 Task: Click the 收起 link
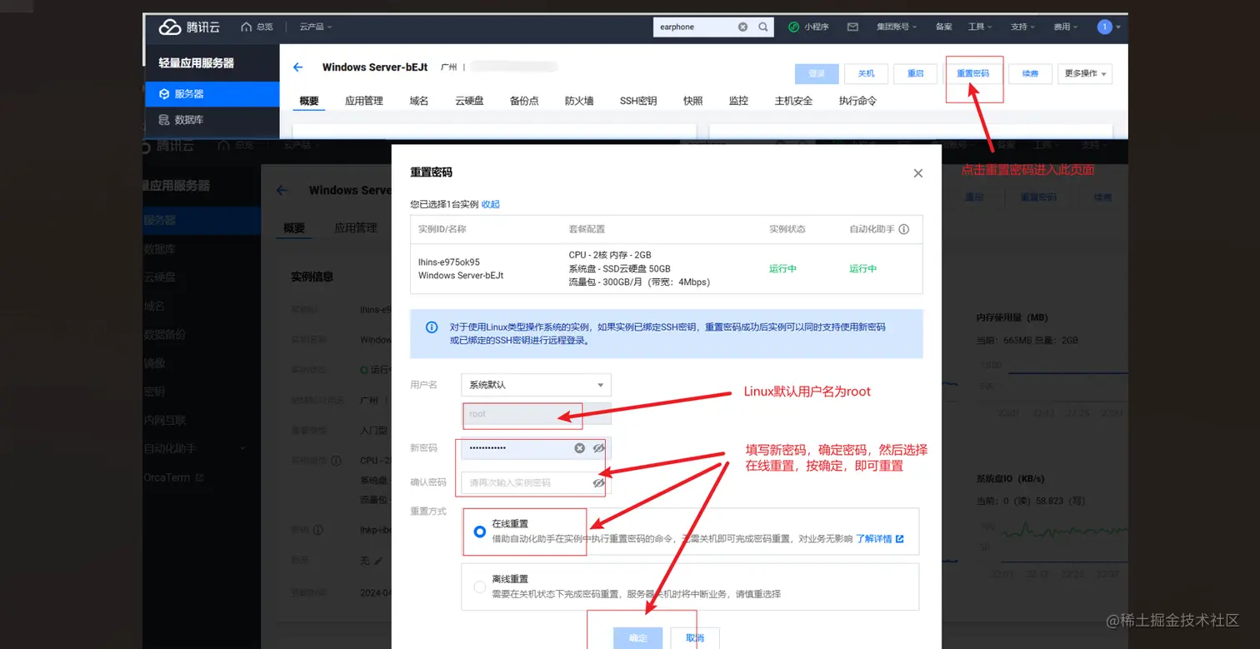(490, 204)
